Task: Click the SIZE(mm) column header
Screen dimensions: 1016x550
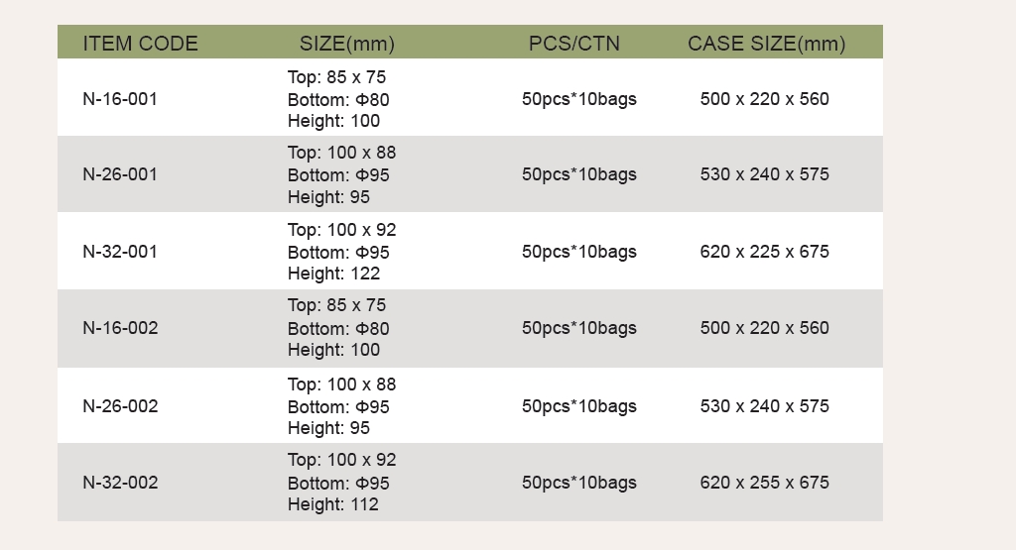Action: [347, 44]
